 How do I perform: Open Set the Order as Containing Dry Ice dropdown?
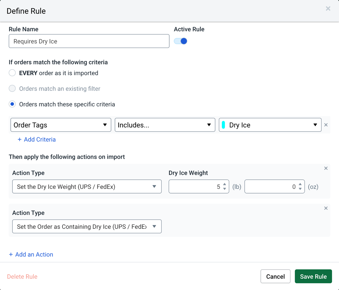pos(87,227)
